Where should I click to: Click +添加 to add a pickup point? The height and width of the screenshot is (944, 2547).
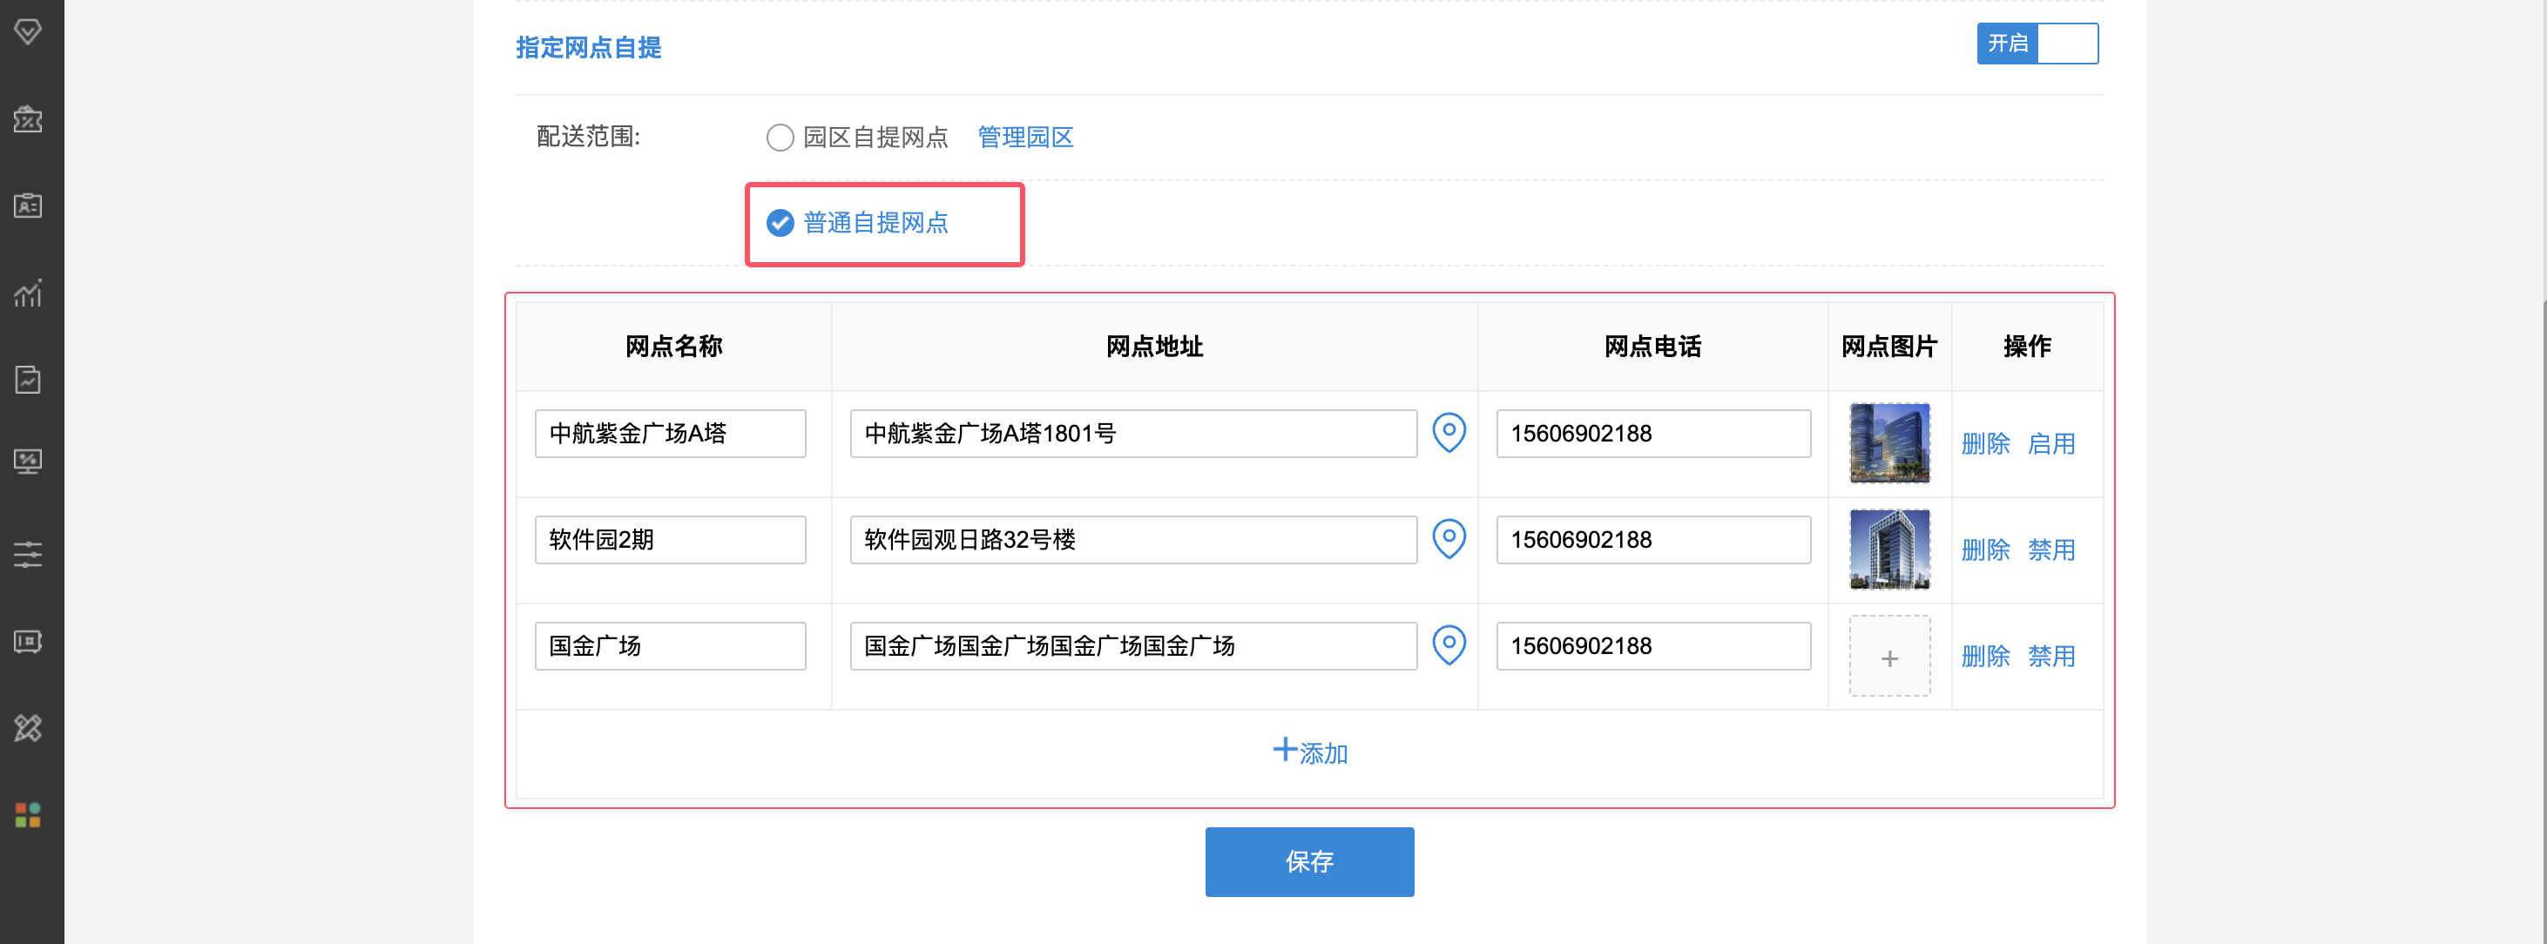click(x=1309, y=752)
